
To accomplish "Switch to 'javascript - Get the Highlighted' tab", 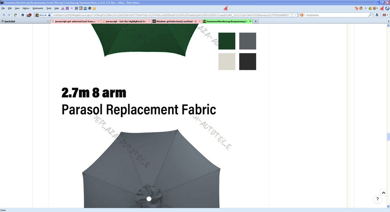I will tap(126, 21).
